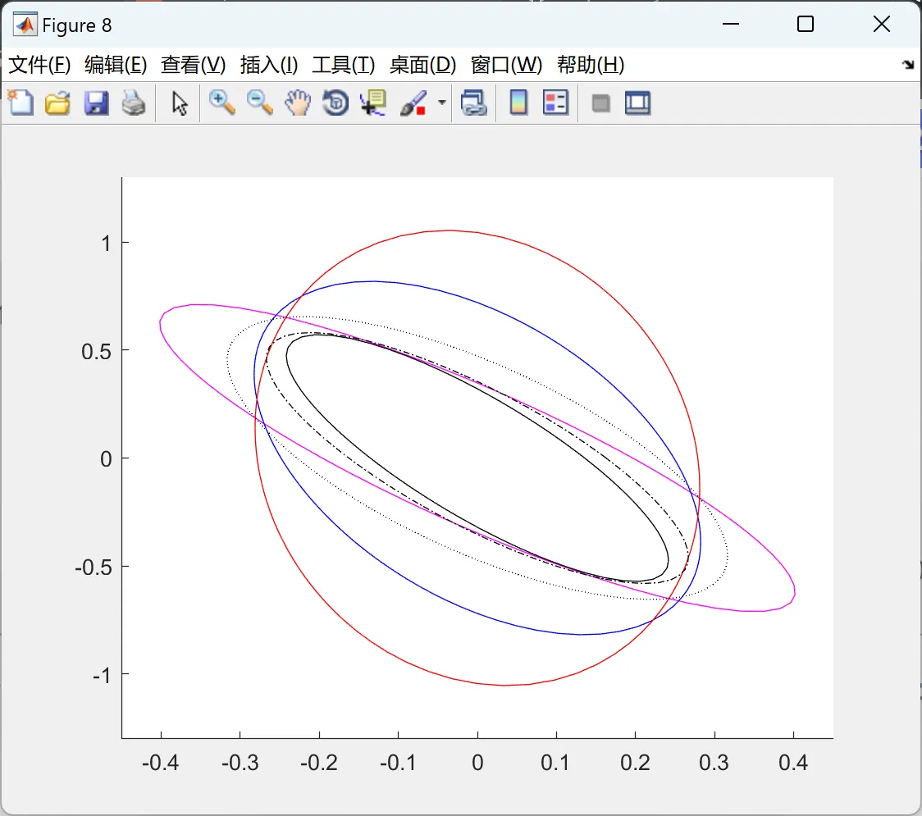Viewport: 922px width, 816px height.
Task: Open the 插入(I) menu
Action: [x=269, y=65]
